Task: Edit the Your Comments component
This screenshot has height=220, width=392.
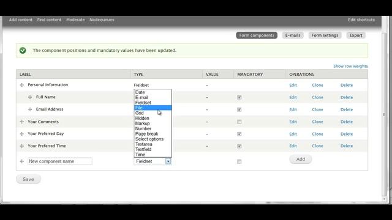Action: (293, 122)
